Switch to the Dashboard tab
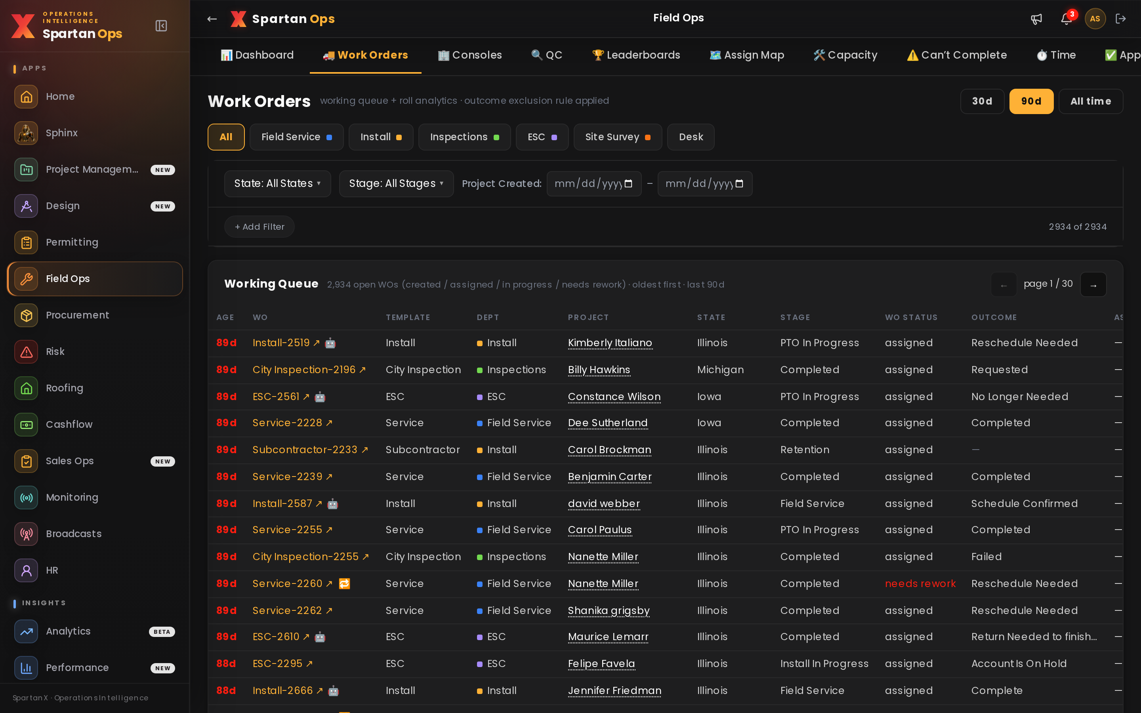 click(x=258, y=55)
